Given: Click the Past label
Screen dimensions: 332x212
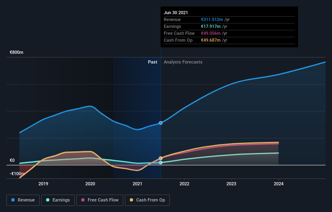Looking at the screenshot, I should tap(152, 62).
